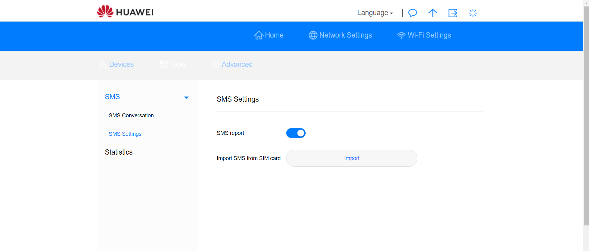Screen dimensions: 589x251
Task: Click the Home house icon
Action: click(259, 35)
